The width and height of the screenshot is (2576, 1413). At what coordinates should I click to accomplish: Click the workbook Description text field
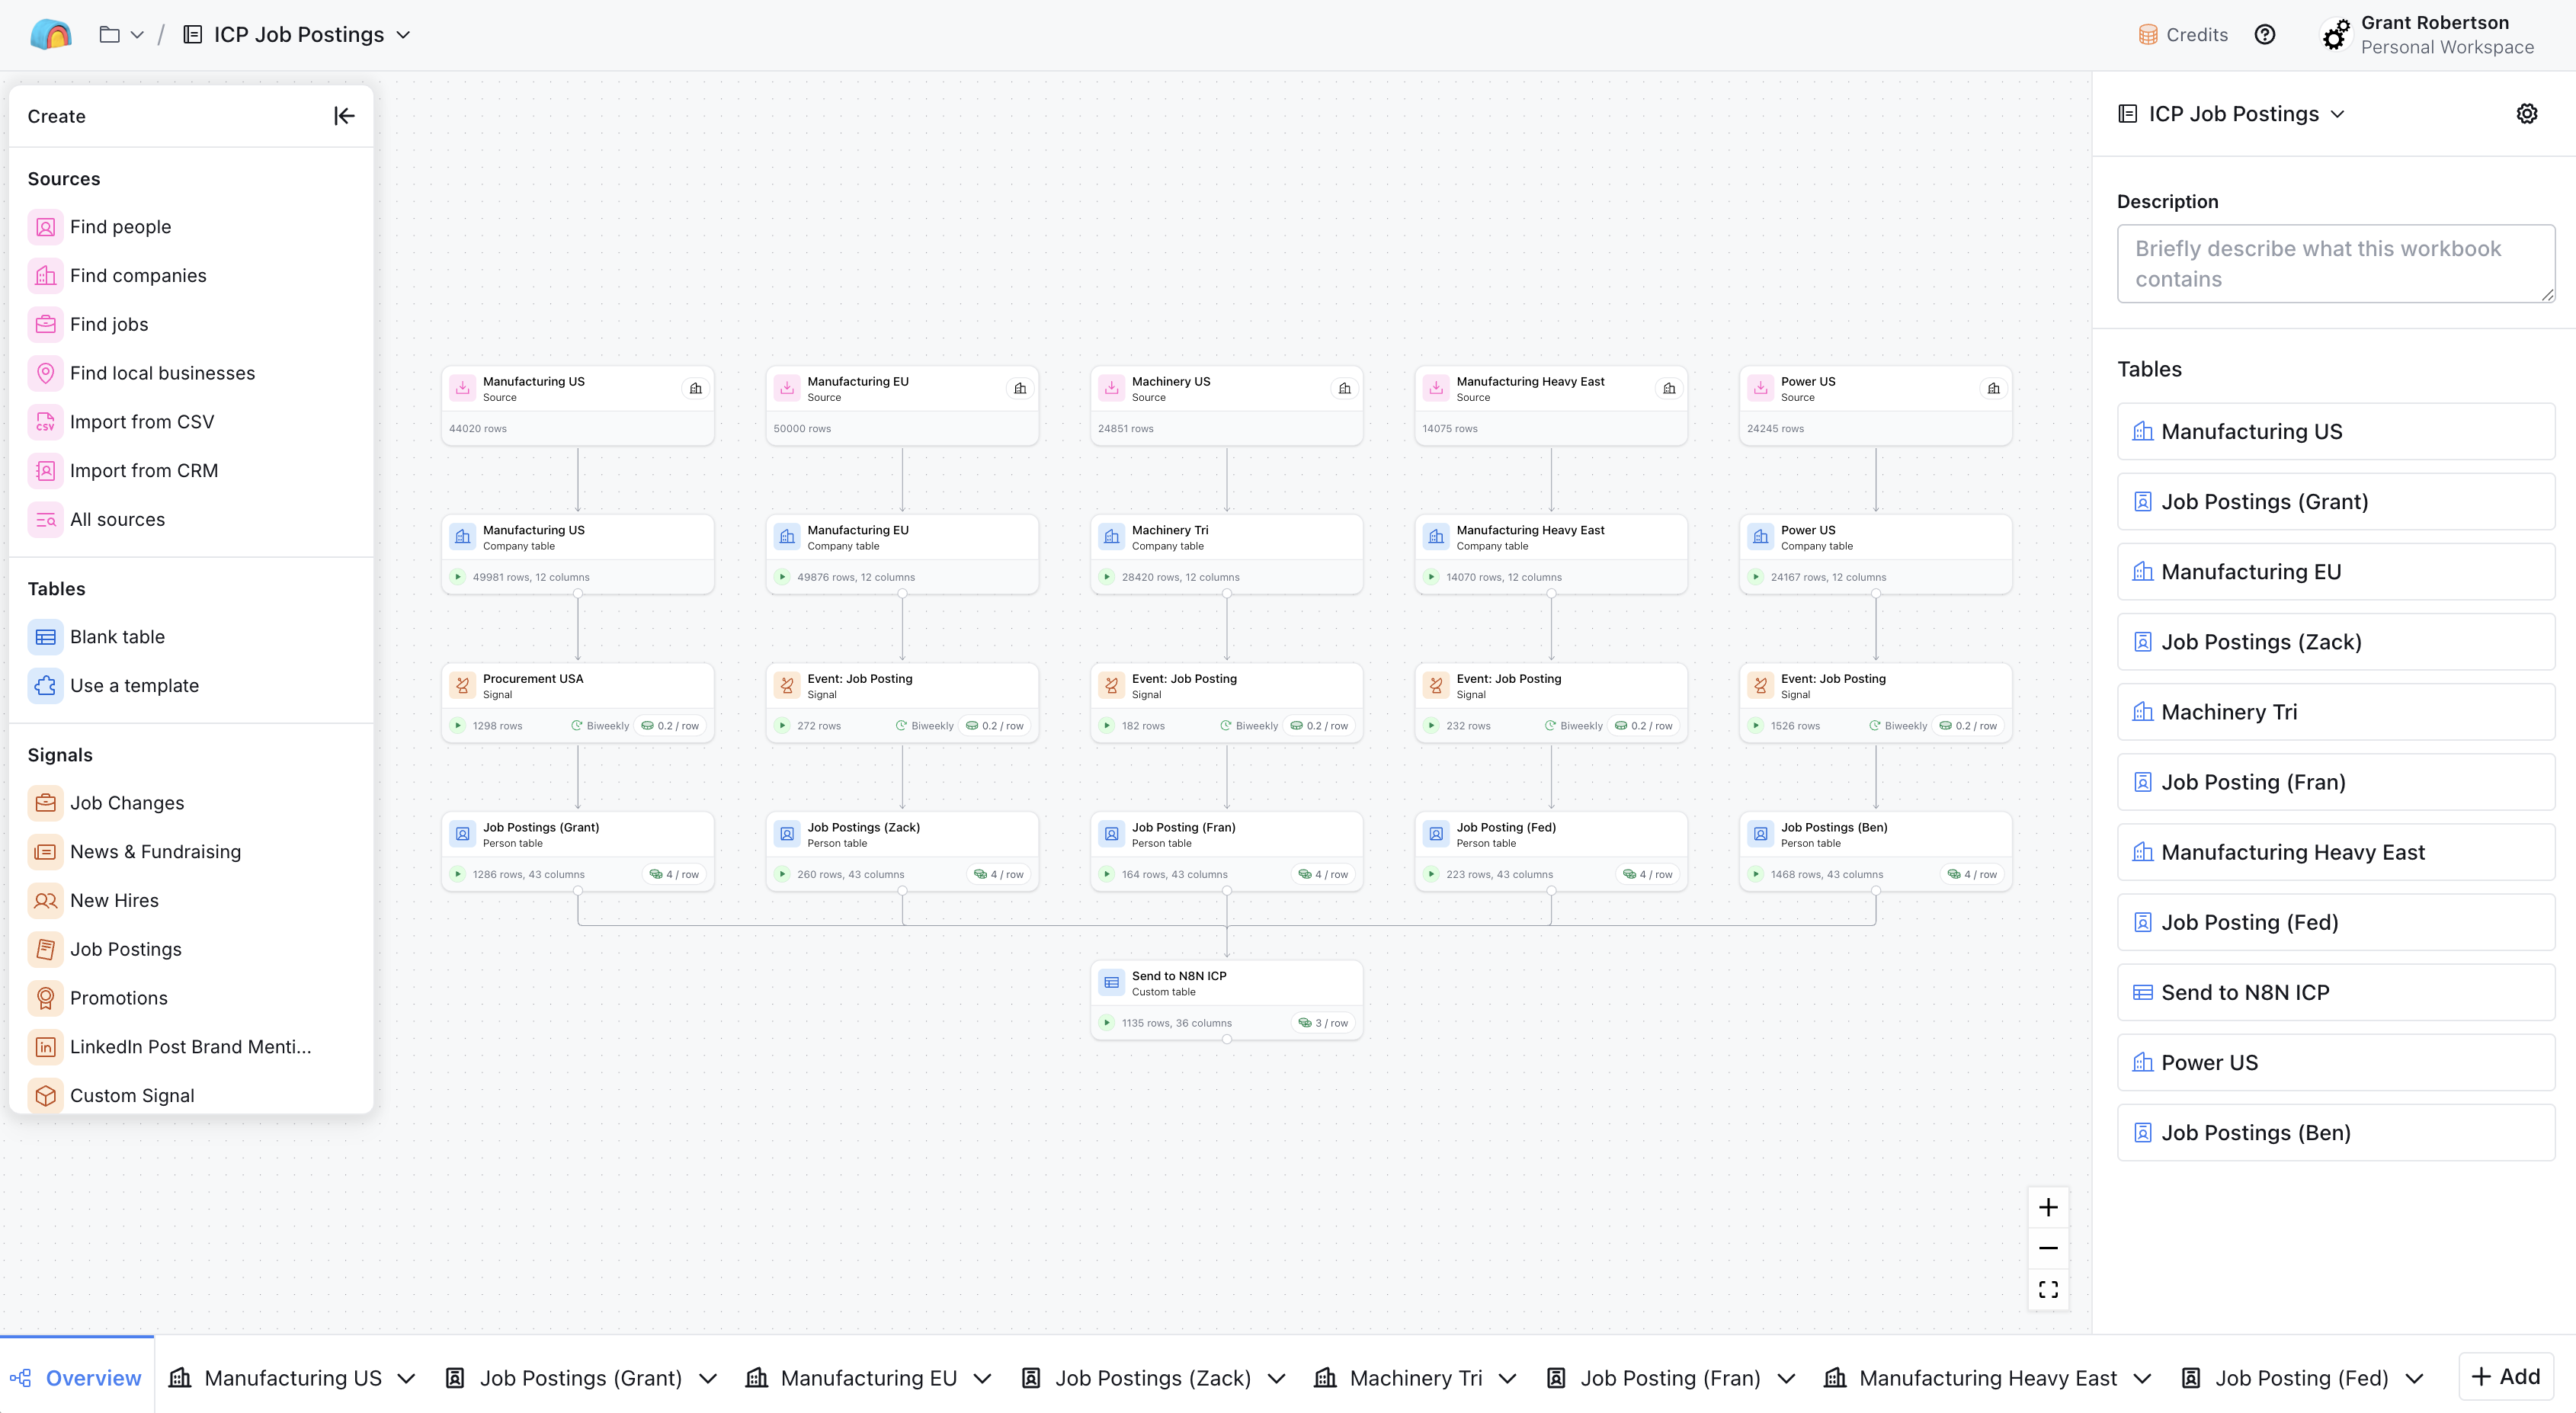pos(2335,264)
